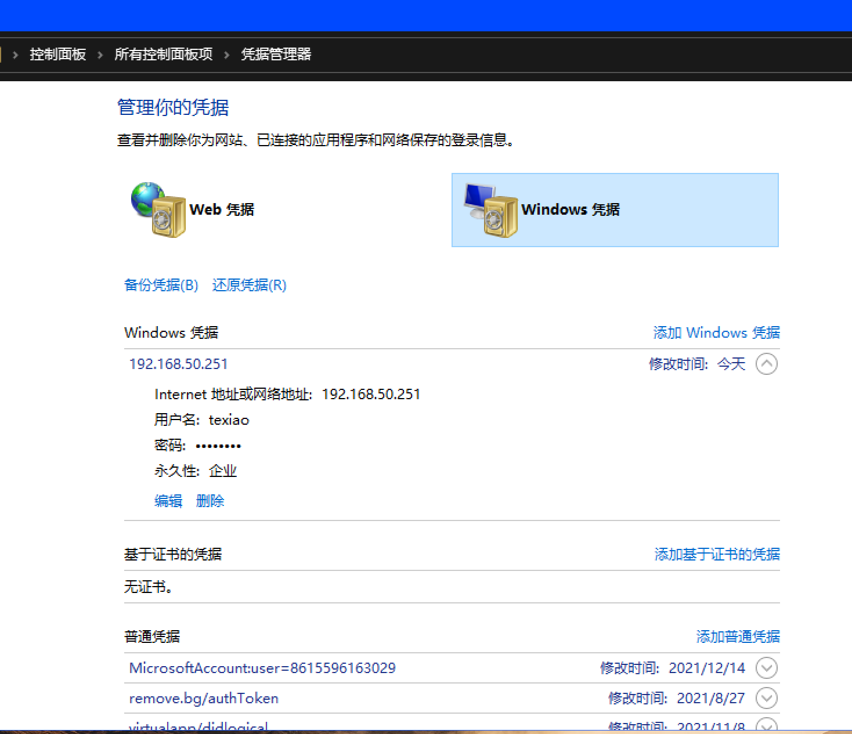Click username value texiao
Viewport: 852px width, 734px height.
(x=229, y=420)
